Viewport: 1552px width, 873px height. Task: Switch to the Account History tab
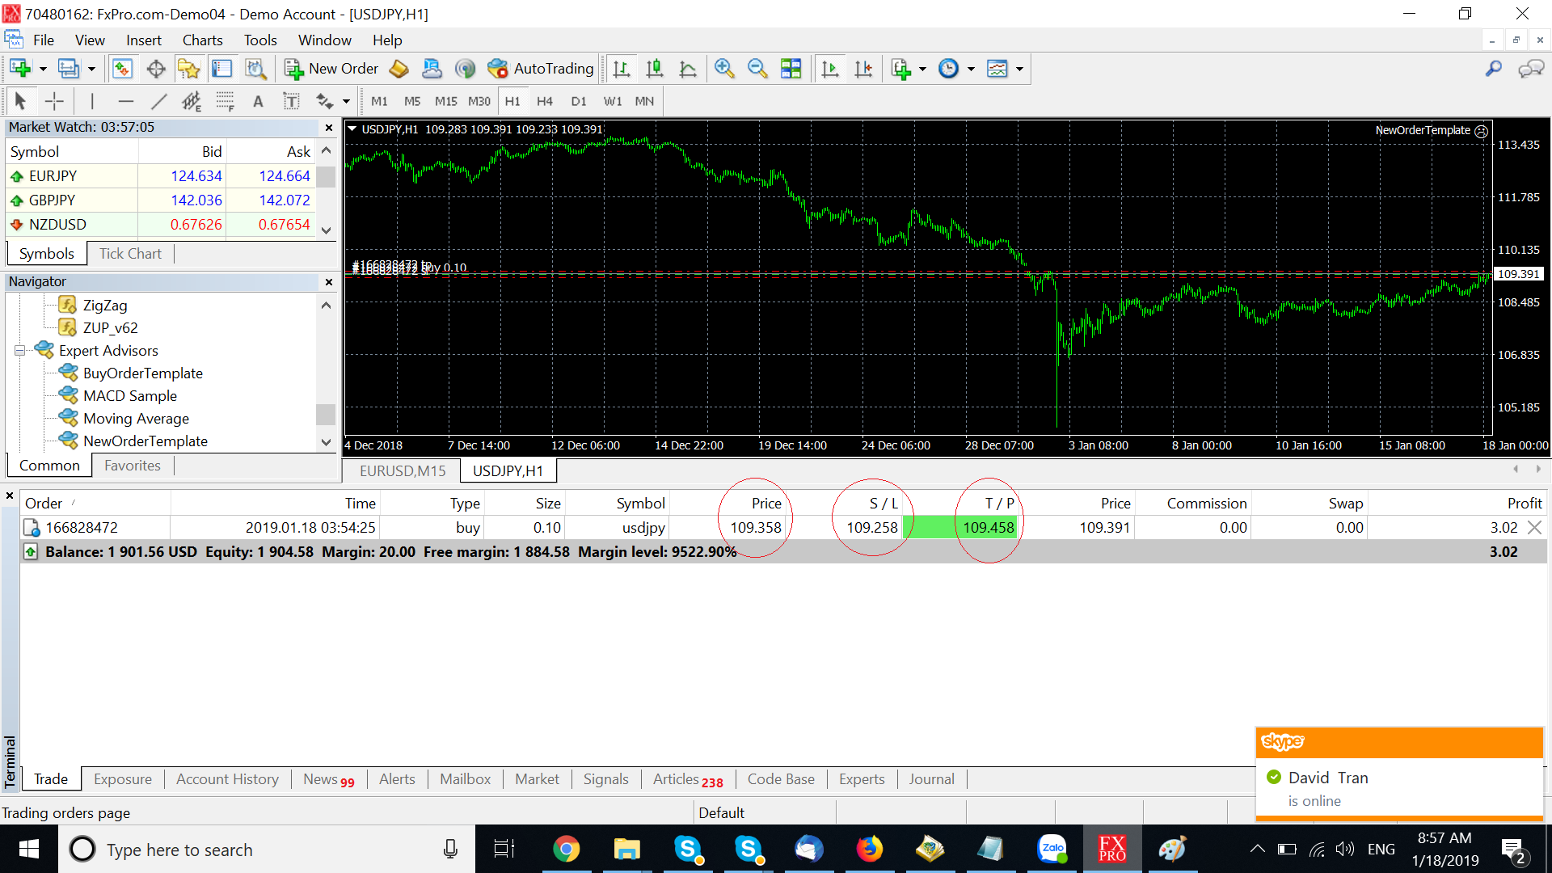227,779
